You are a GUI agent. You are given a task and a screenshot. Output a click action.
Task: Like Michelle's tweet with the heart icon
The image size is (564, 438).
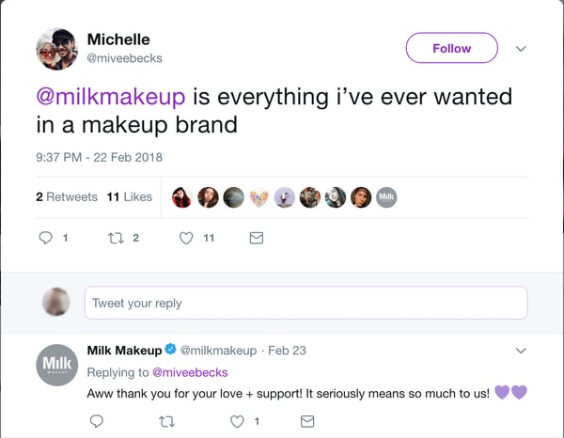(x=186, y=239)
